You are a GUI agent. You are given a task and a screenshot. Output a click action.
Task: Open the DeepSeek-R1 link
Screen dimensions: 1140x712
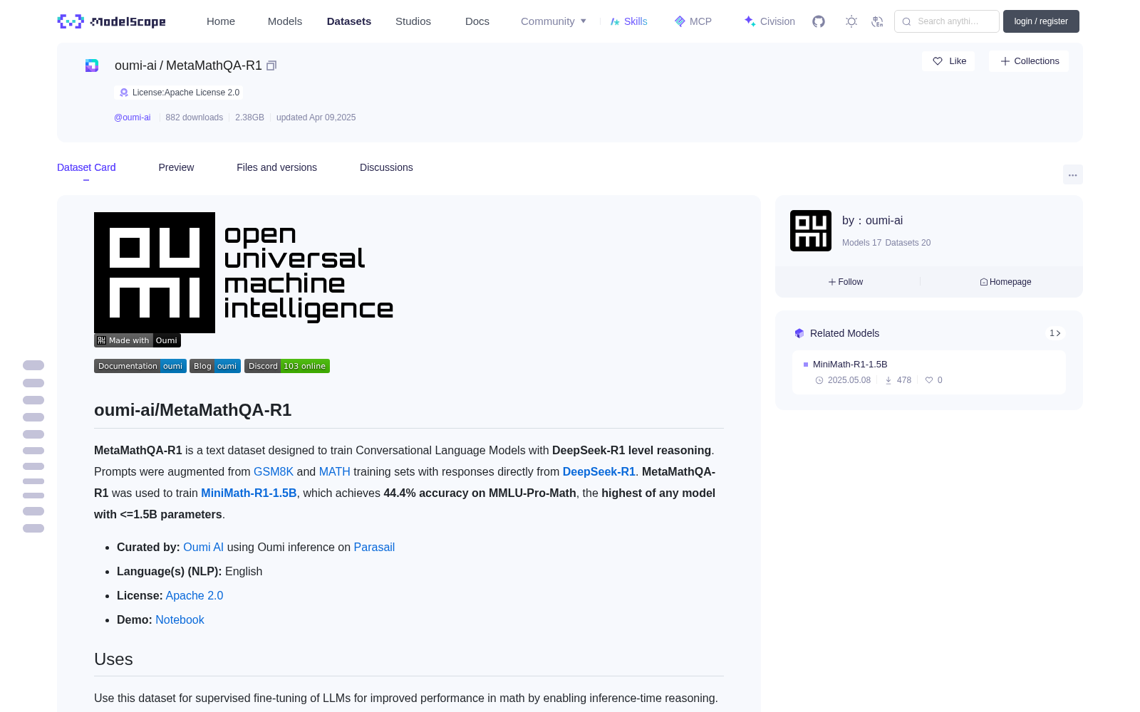pyautogui.click(x=599, y=471)
